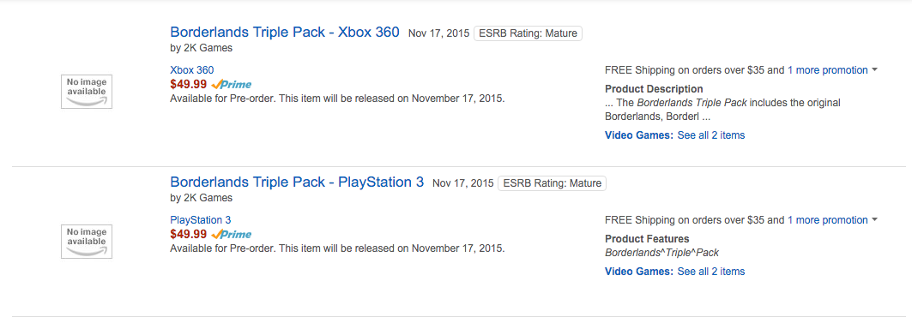The height and width of the screenshot is (317, 912).
Task: Open the PlayStation 3 'No image available' thumbnail
Action: (87, 241)
